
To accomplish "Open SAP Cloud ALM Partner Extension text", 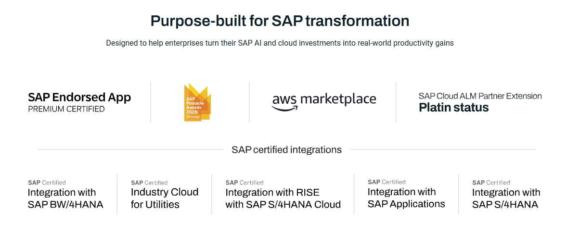I will coord(480,96).
